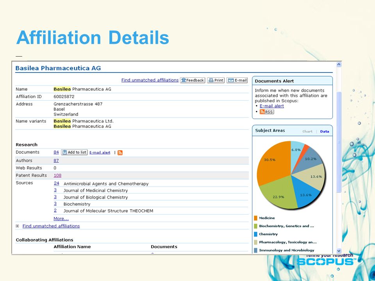Click the More... sources link
This screenshot has height=281, width=375.
pyautogui.click(x=61, y=219)
